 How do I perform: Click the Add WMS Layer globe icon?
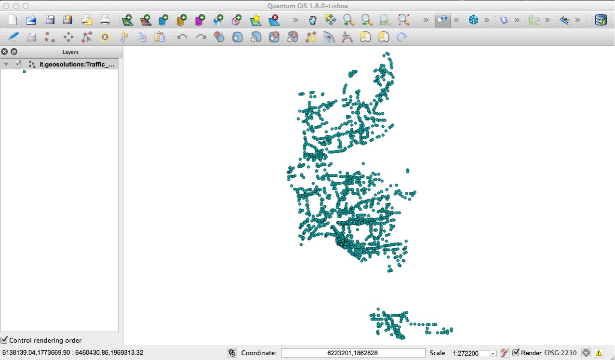click(218, 20)
